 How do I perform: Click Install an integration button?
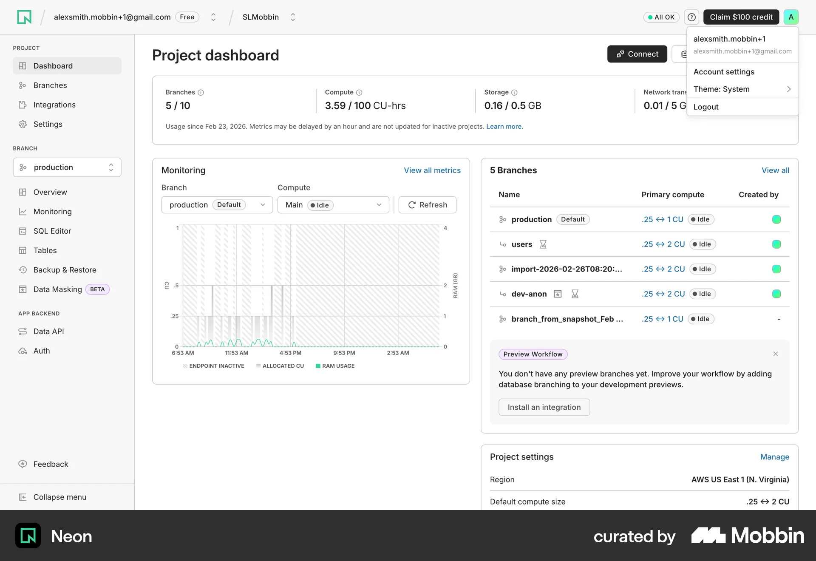tap(544, 407)
